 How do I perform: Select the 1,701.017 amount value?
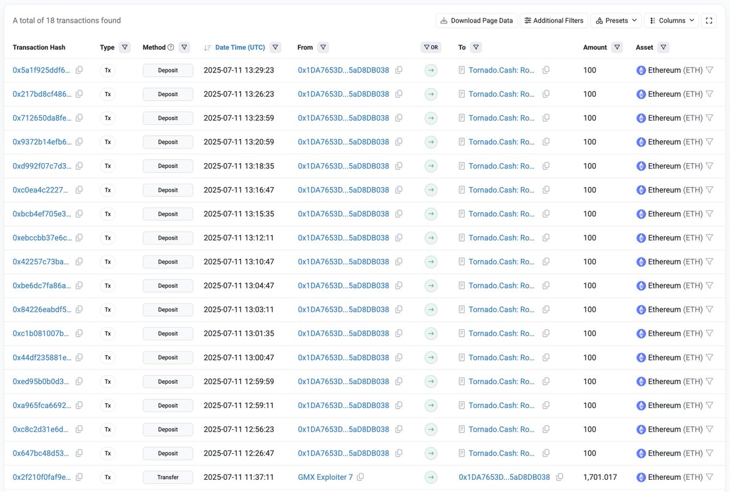coord(600,477)
